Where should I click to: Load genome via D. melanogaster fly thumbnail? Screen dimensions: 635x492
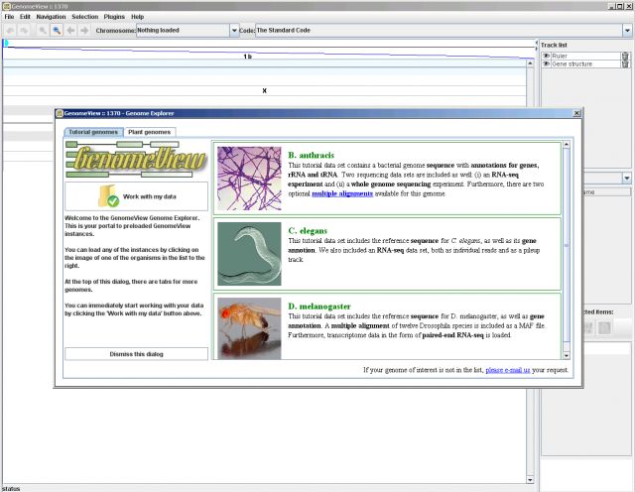249,328
